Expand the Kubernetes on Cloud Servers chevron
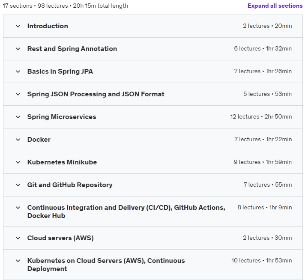The image size is (305, 280). coord(18,261)
